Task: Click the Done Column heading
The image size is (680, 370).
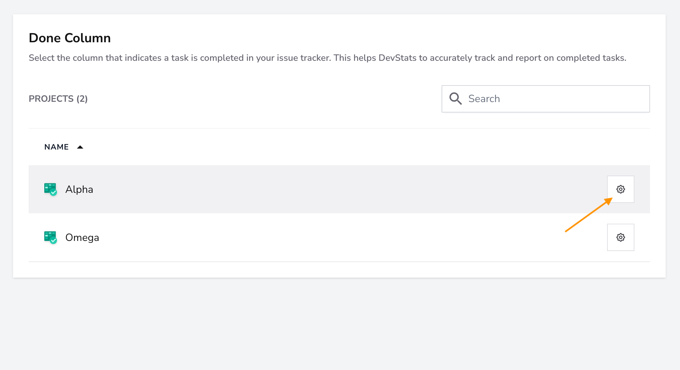Action: (x=70, y=38)
